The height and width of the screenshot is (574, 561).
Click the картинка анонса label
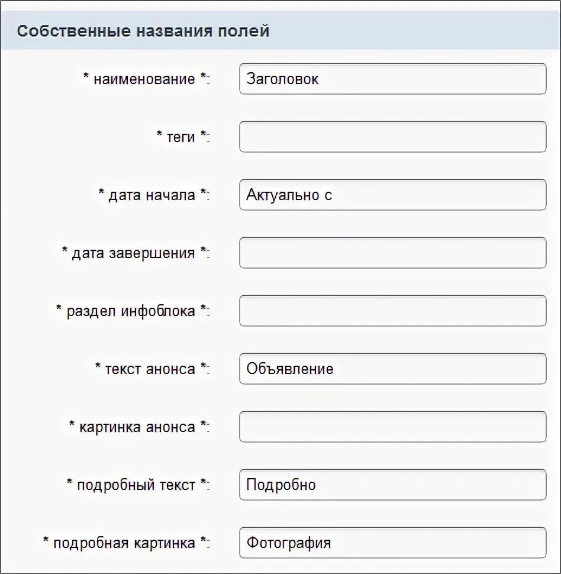[x=137, y=427]
